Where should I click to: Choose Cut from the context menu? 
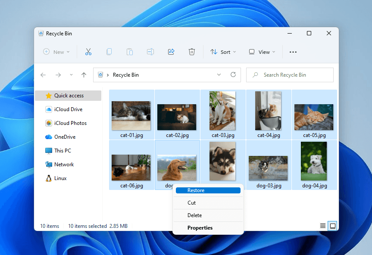pos(208,203)
